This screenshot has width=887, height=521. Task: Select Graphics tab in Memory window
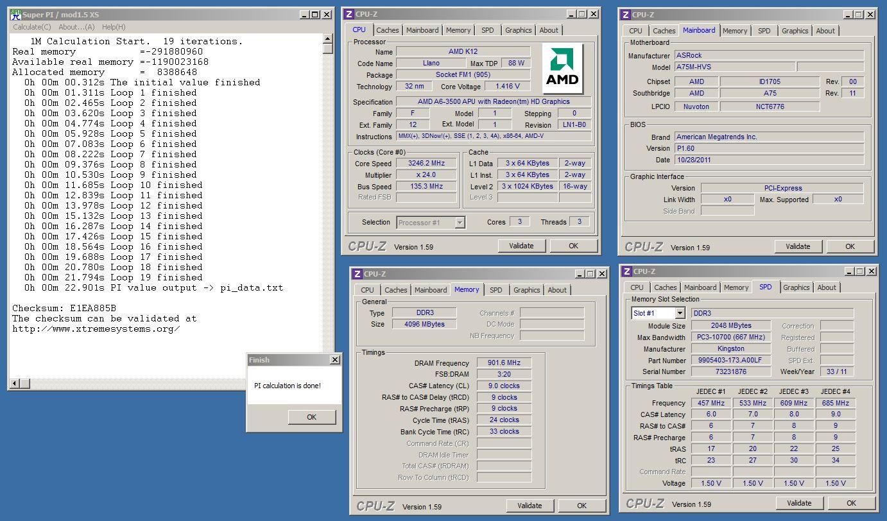527,290
